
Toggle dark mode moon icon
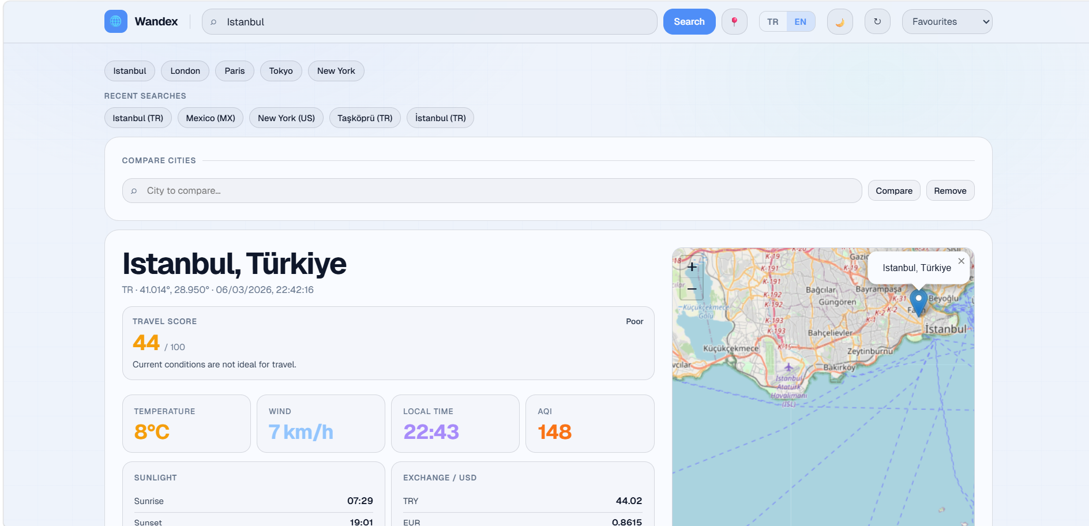[x=840, y=21]
